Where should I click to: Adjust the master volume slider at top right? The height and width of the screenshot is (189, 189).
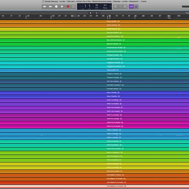point(185,7)
